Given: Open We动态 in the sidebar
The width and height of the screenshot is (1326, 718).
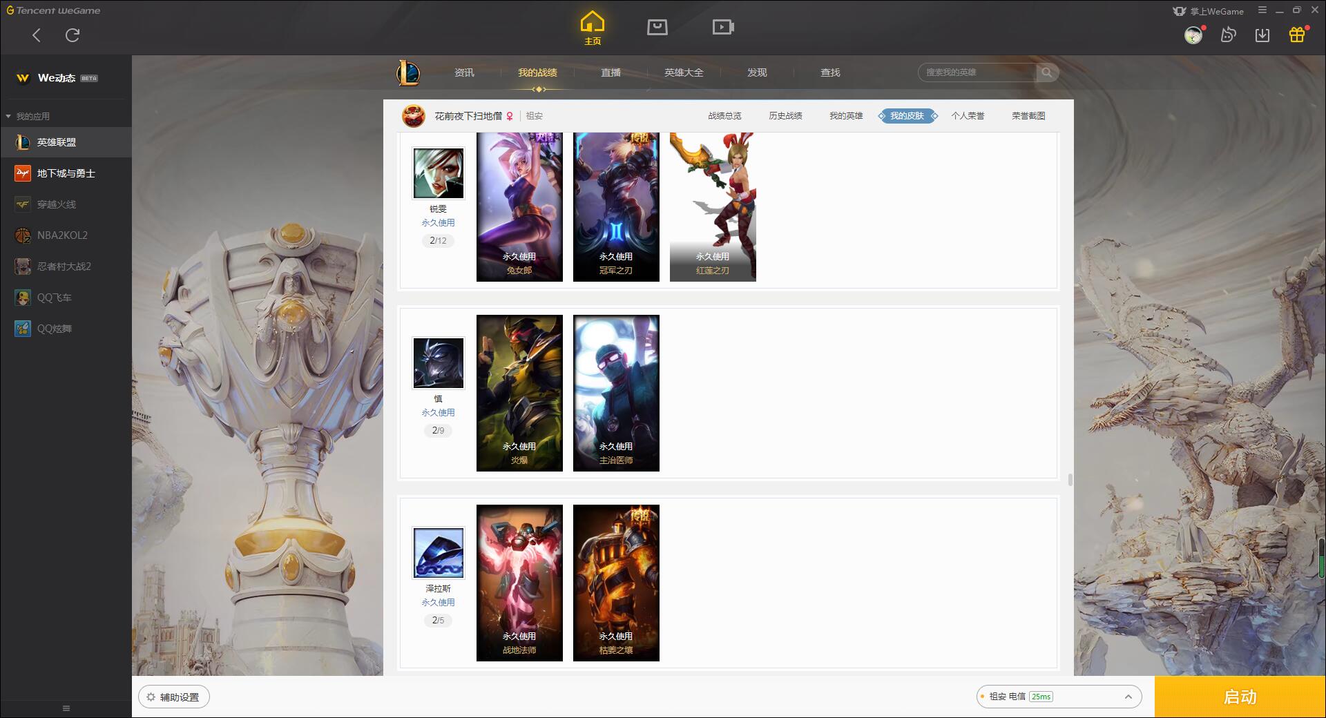Looking at the screenshot, I should tap(66, 78).
